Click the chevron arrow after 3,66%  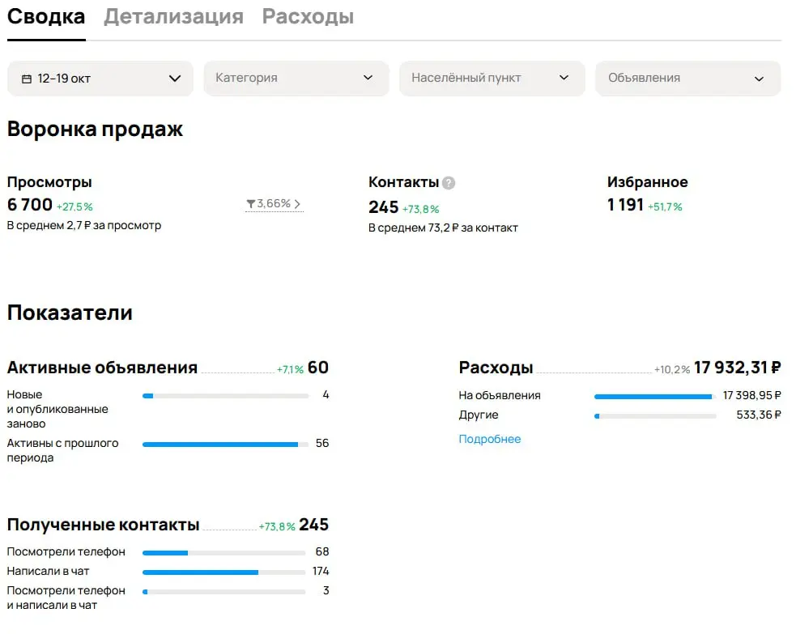coord(299,204)
